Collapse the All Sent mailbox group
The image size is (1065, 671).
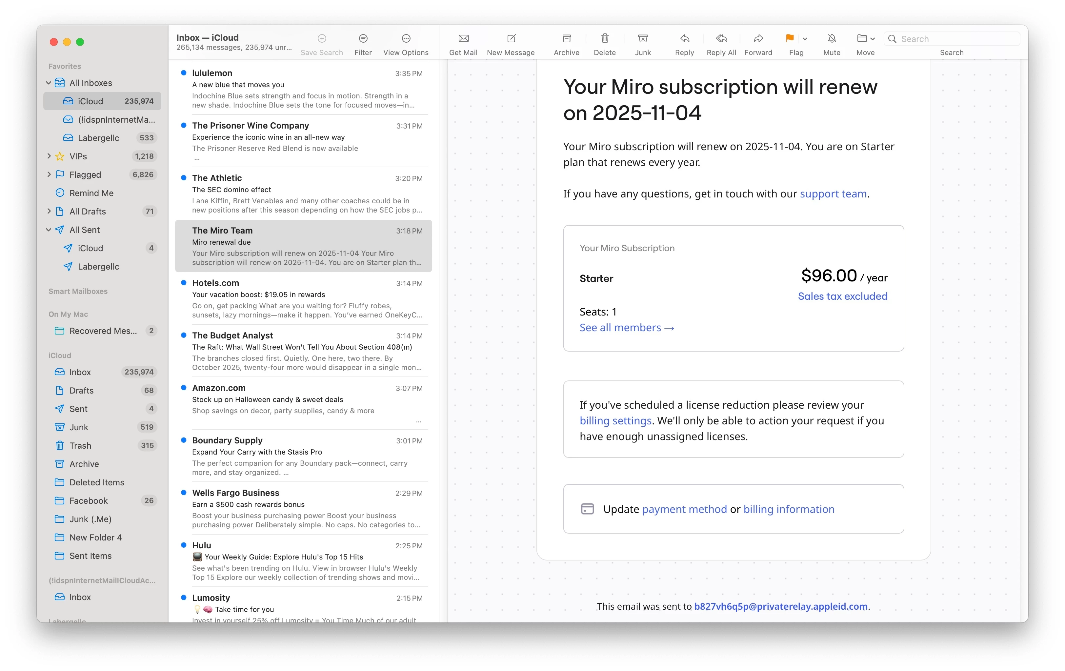click(x=49, y=230)
